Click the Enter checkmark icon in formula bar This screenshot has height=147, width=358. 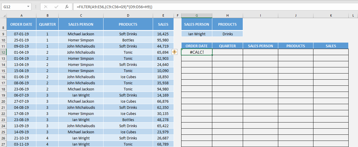(56, 6)
